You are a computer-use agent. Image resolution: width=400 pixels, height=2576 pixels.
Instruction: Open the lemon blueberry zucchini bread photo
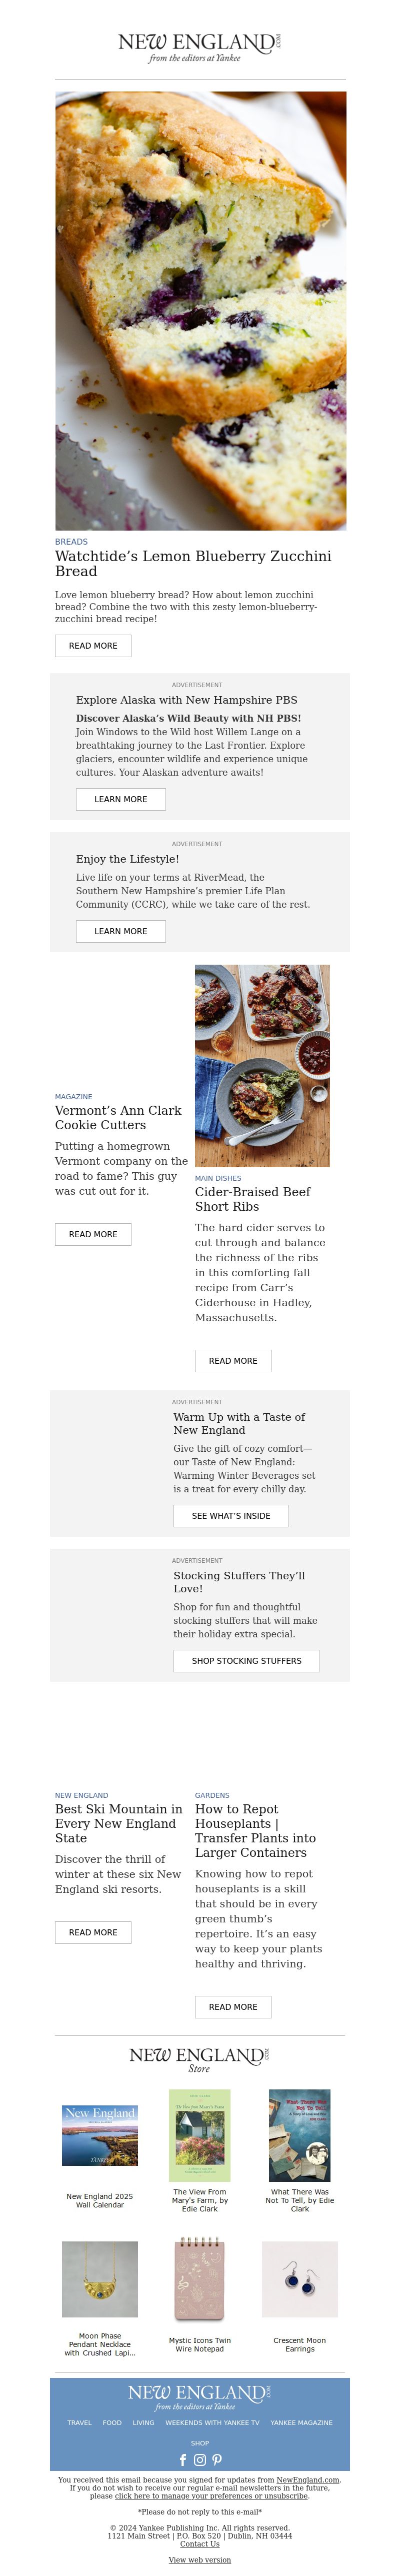click(201, 311)
